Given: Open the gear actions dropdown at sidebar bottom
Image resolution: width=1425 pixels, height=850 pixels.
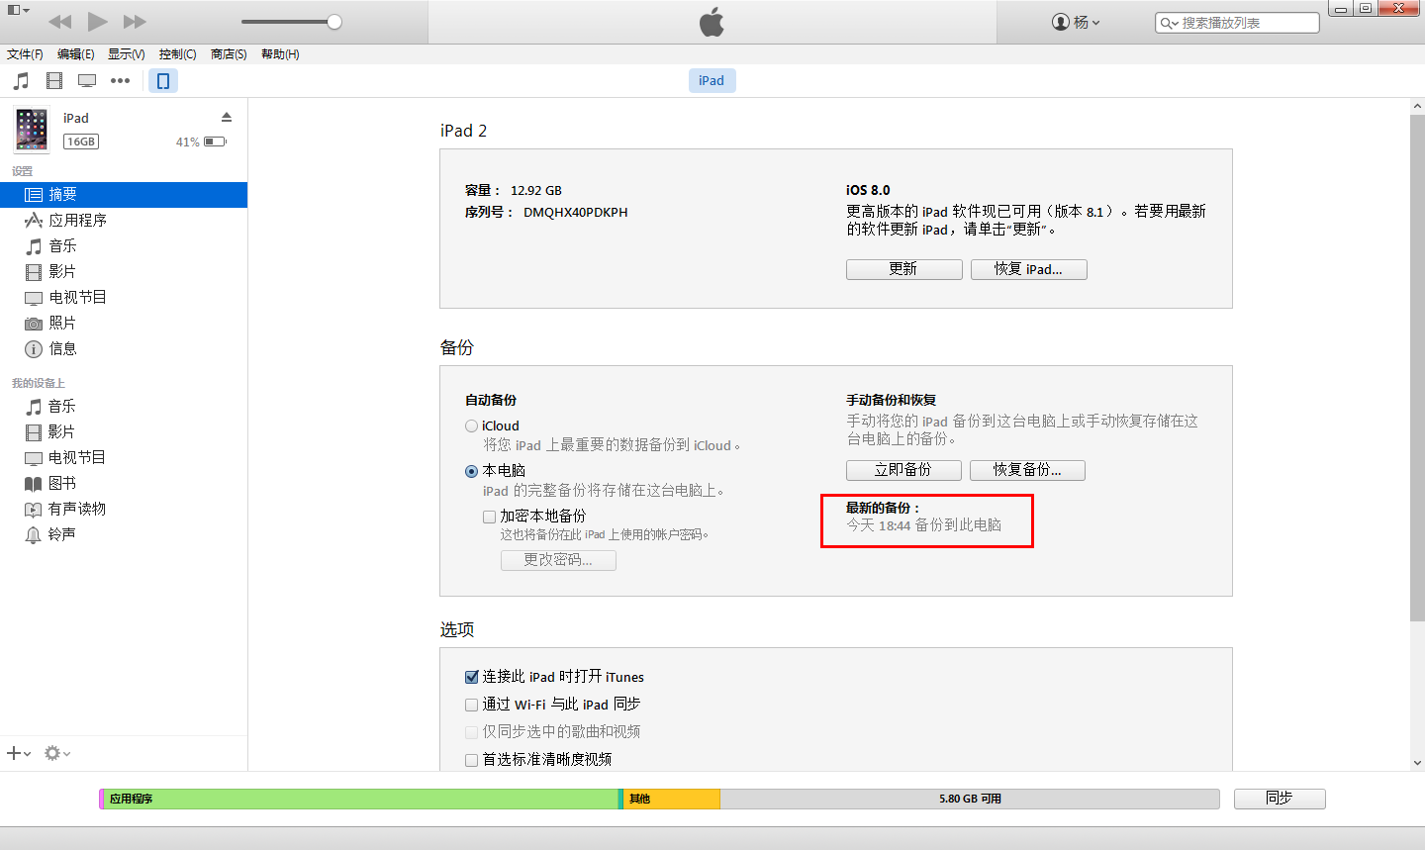Looking at the screenshot, I should 57,753.
